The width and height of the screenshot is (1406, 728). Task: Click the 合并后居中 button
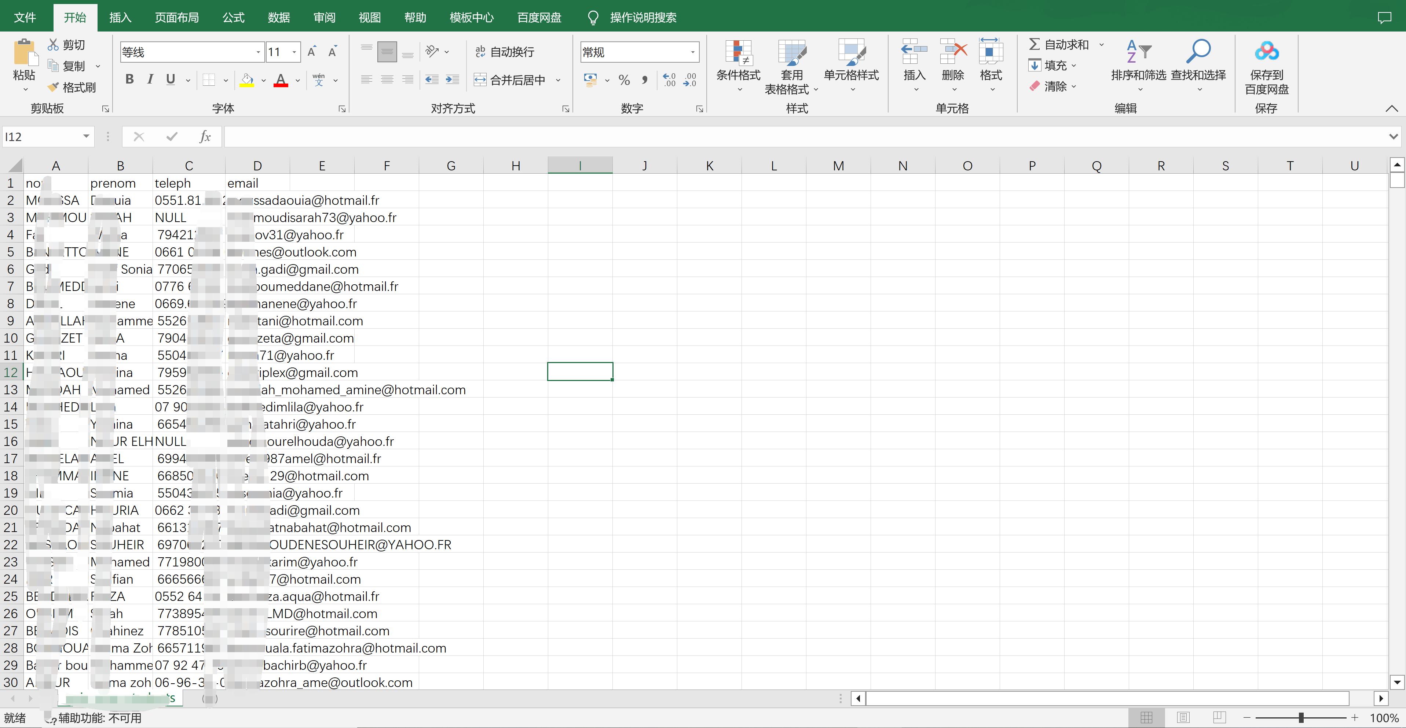510,80
